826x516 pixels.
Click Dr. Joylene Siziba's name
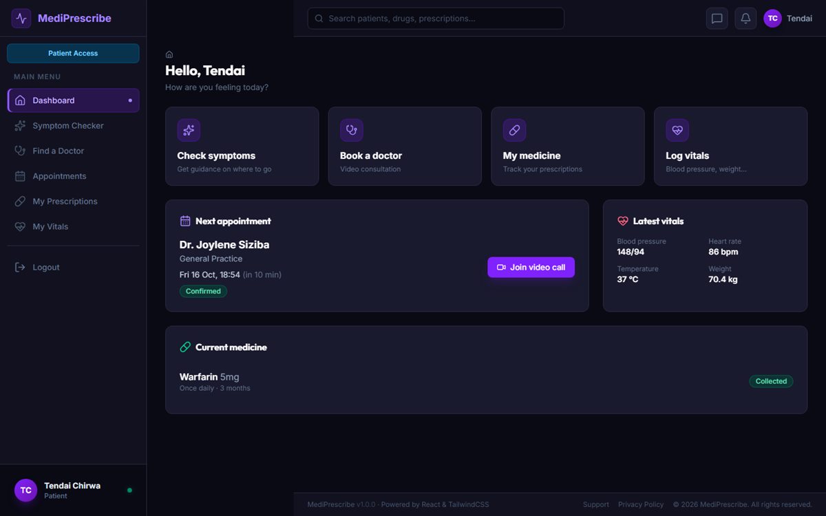tap(224, 245)
